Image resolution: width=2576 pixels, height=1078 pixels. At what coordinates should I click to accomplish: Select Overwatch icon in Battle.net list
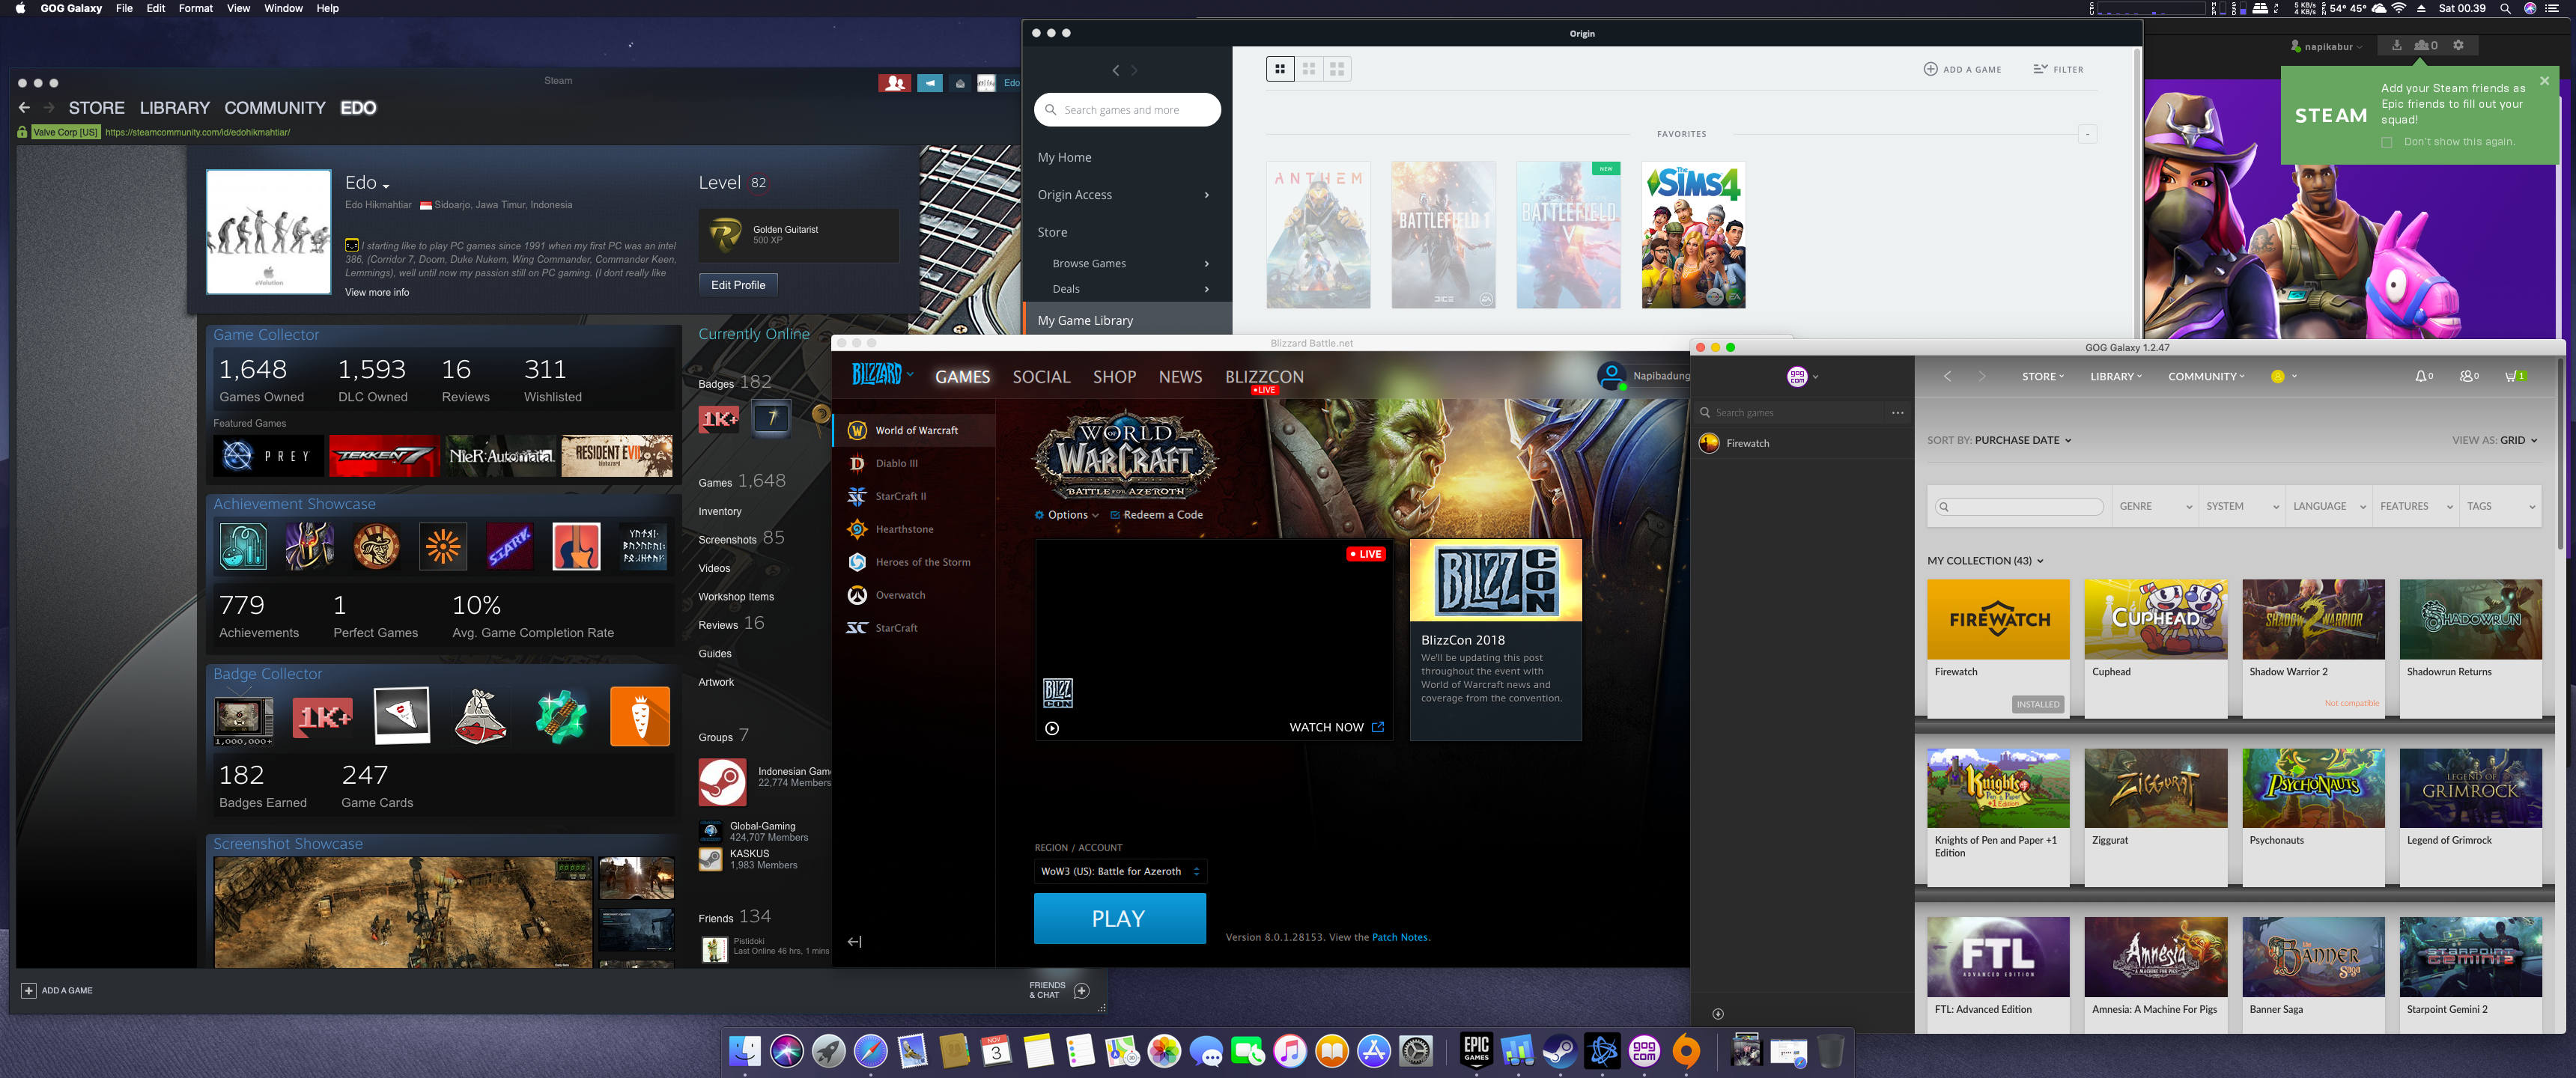(x=857, y=595)
